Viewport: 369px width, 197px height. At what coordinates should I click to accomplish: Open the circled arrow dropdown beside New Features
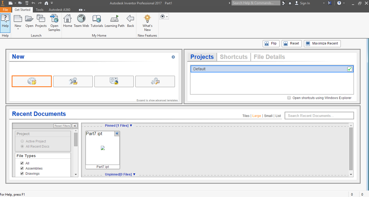pos(164,17)
